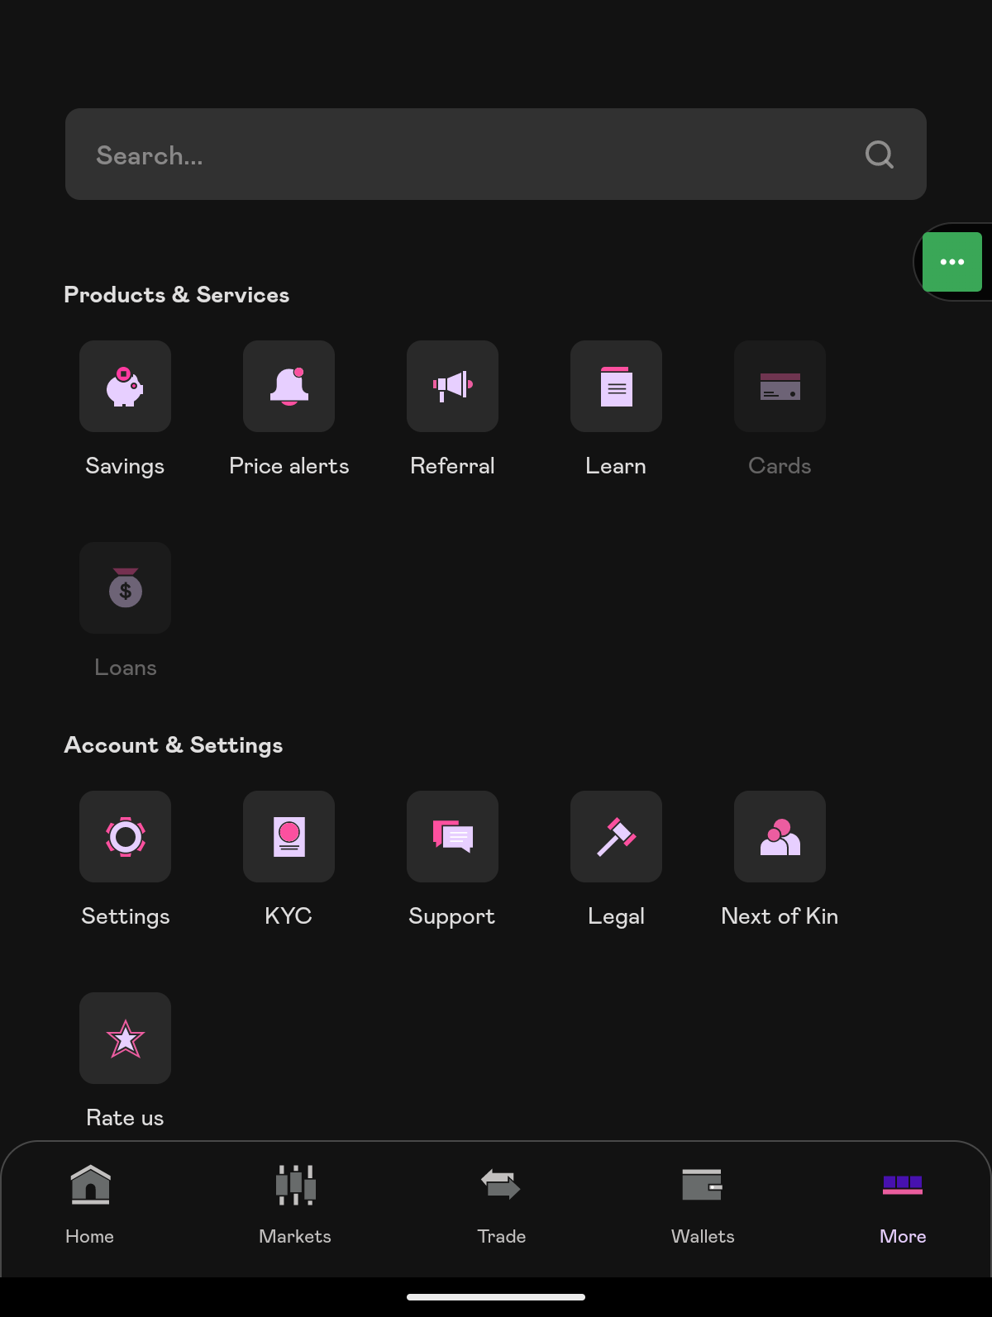Switch to the Home tab
Image resolution: width=992 pixels, height=1317 pixels.
coord(90,1205)
